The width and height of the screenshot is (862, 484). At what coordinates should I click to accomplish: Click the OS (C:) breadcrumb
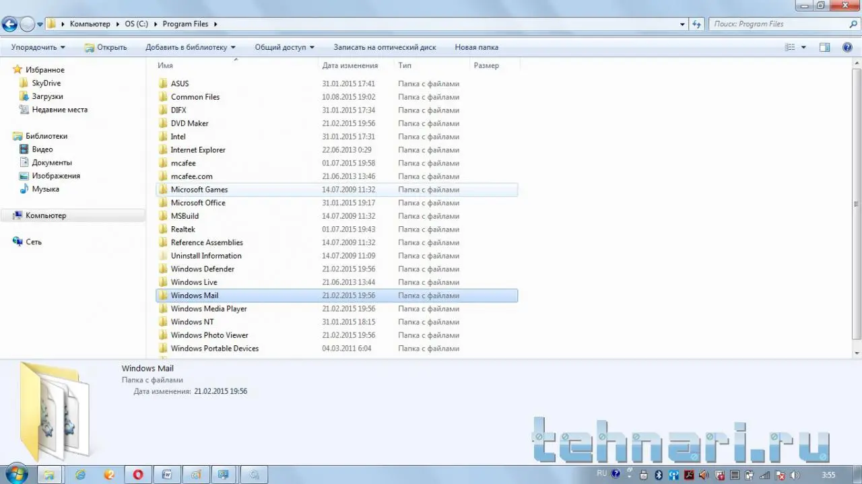(x=136, y=24)
